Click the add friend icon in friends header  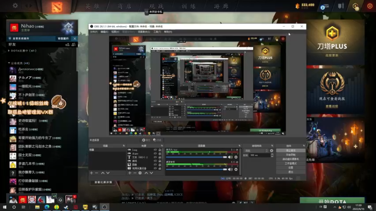[x=67, y=45]
